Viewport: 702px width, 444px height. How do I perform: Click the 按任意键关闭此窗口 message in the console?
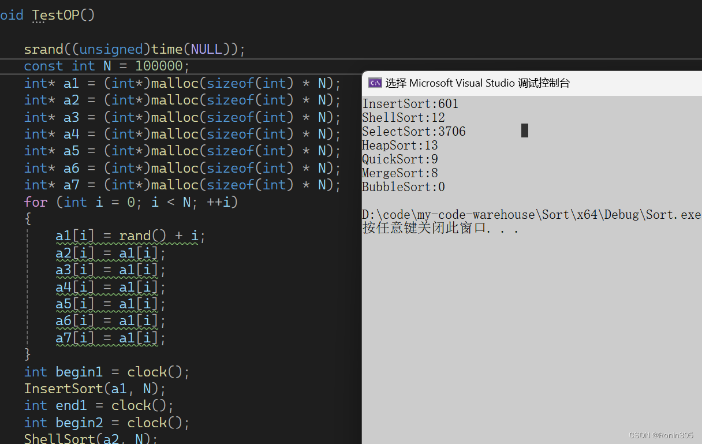tap(440, 229)
